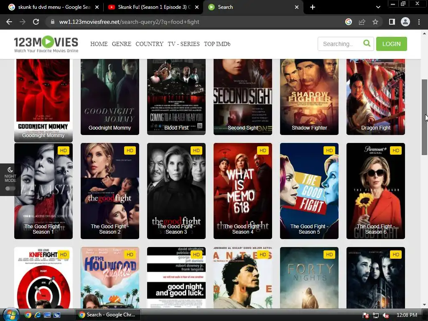
Task: Click the address bar URL
Action: (x=129, y=22)
